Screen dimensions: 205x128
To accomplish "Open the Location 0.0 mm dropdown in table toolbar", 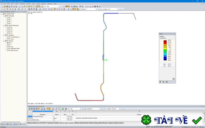I will (x=119, y=109).
